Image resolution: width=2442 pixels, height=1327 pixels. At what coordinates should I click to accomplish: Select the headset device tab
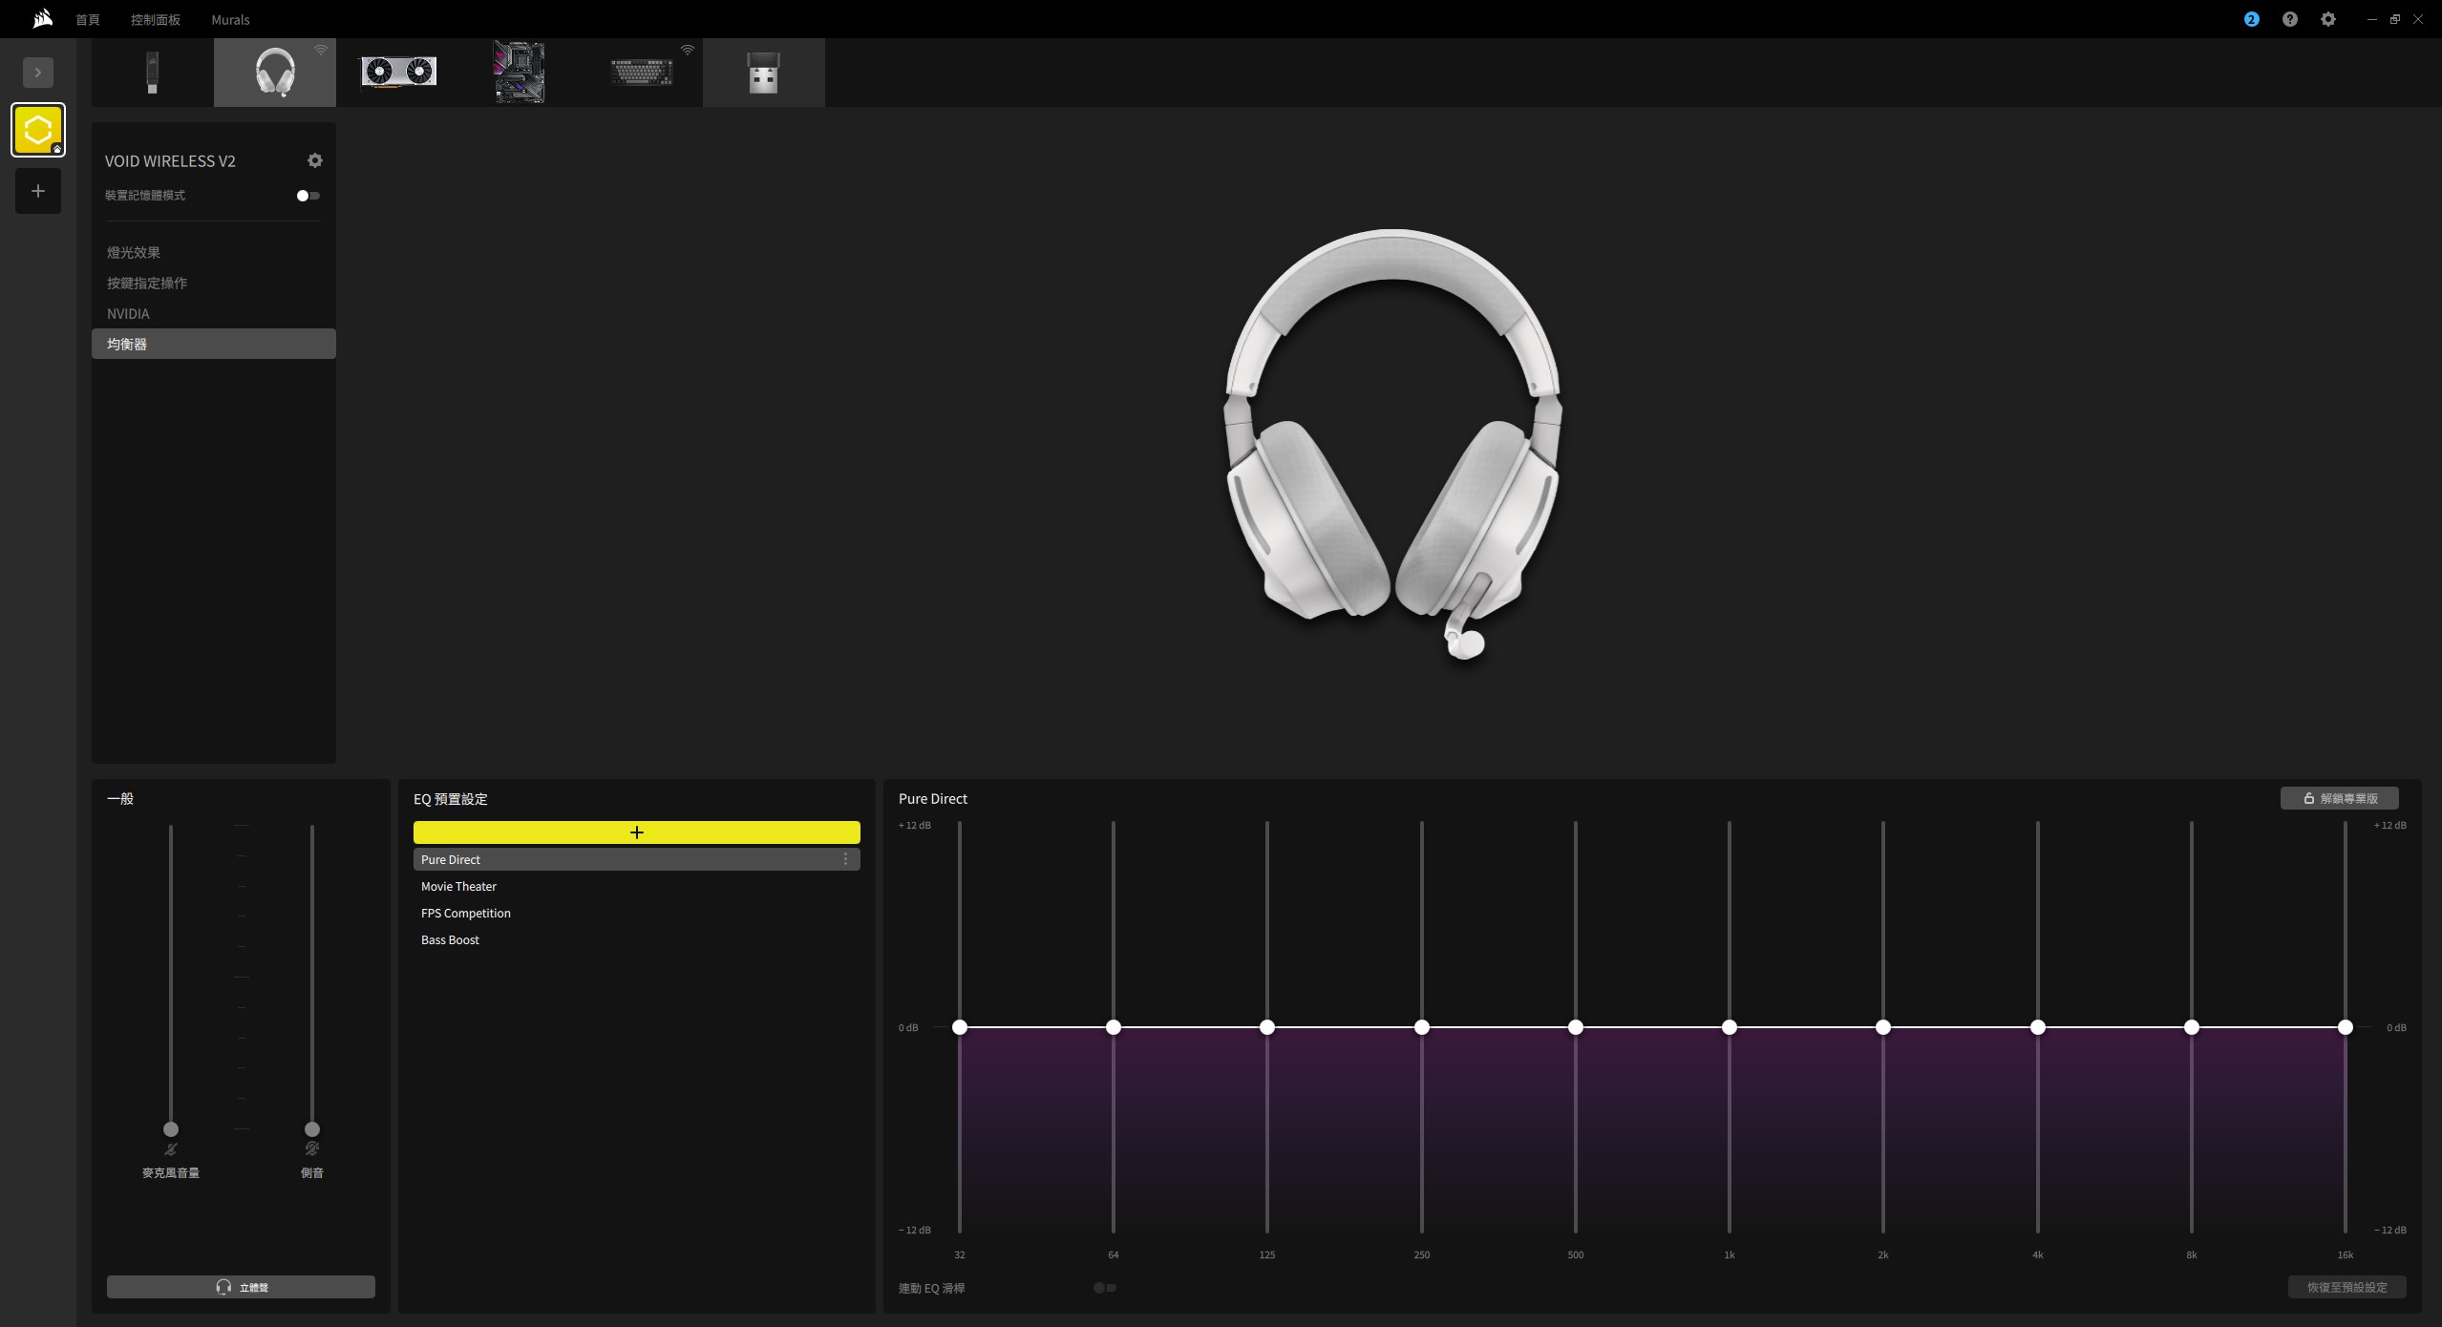275,73
